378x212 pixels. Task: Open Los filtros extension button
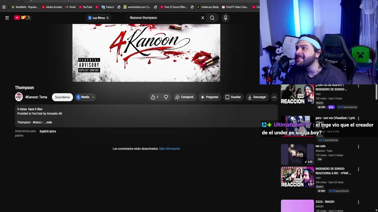98,18
